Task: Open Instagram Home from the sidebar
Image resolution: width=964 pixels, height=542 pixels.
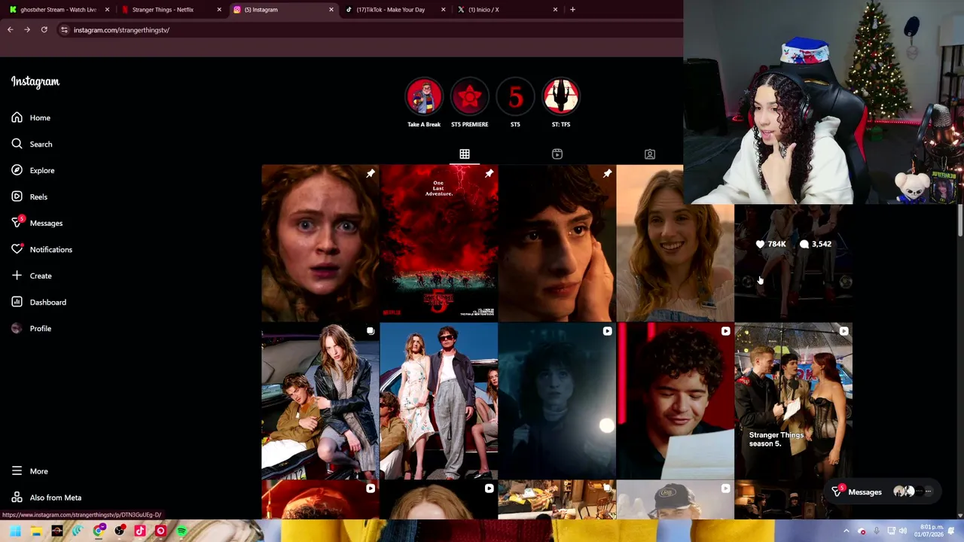Action: point(31,117)
